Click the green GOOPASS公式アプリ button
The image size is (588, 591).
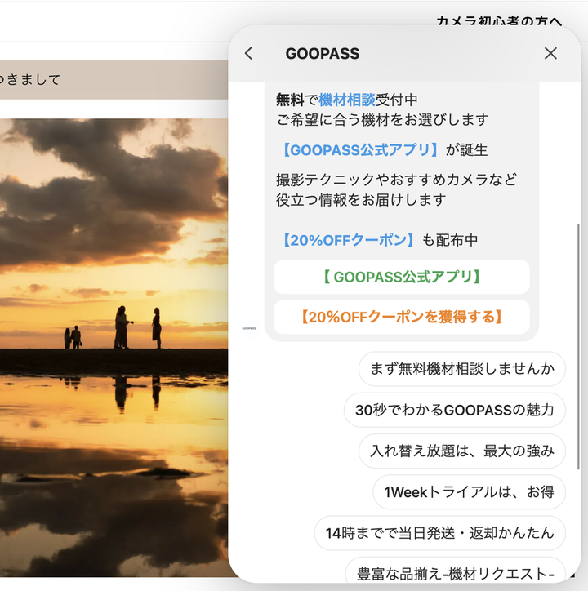402,277
